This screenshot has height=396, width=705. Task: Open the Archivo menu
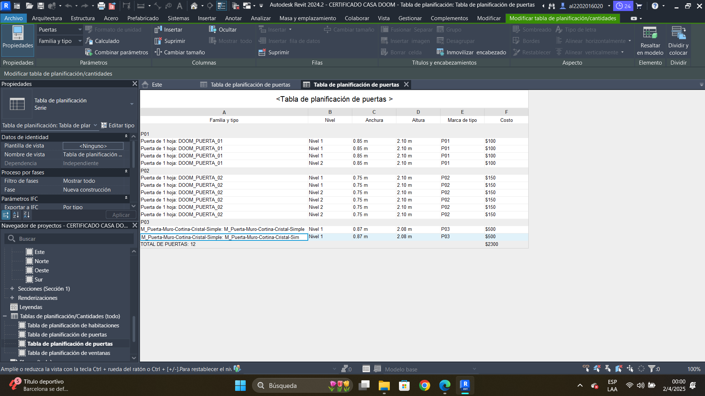coord(14,18)
